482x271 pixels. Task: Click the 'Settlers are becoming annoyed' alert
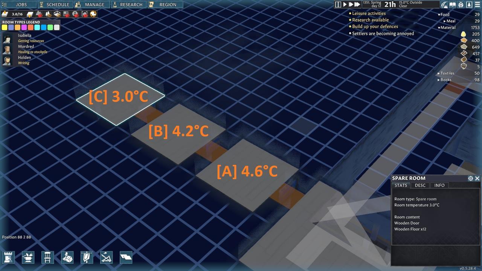point(383,33)
